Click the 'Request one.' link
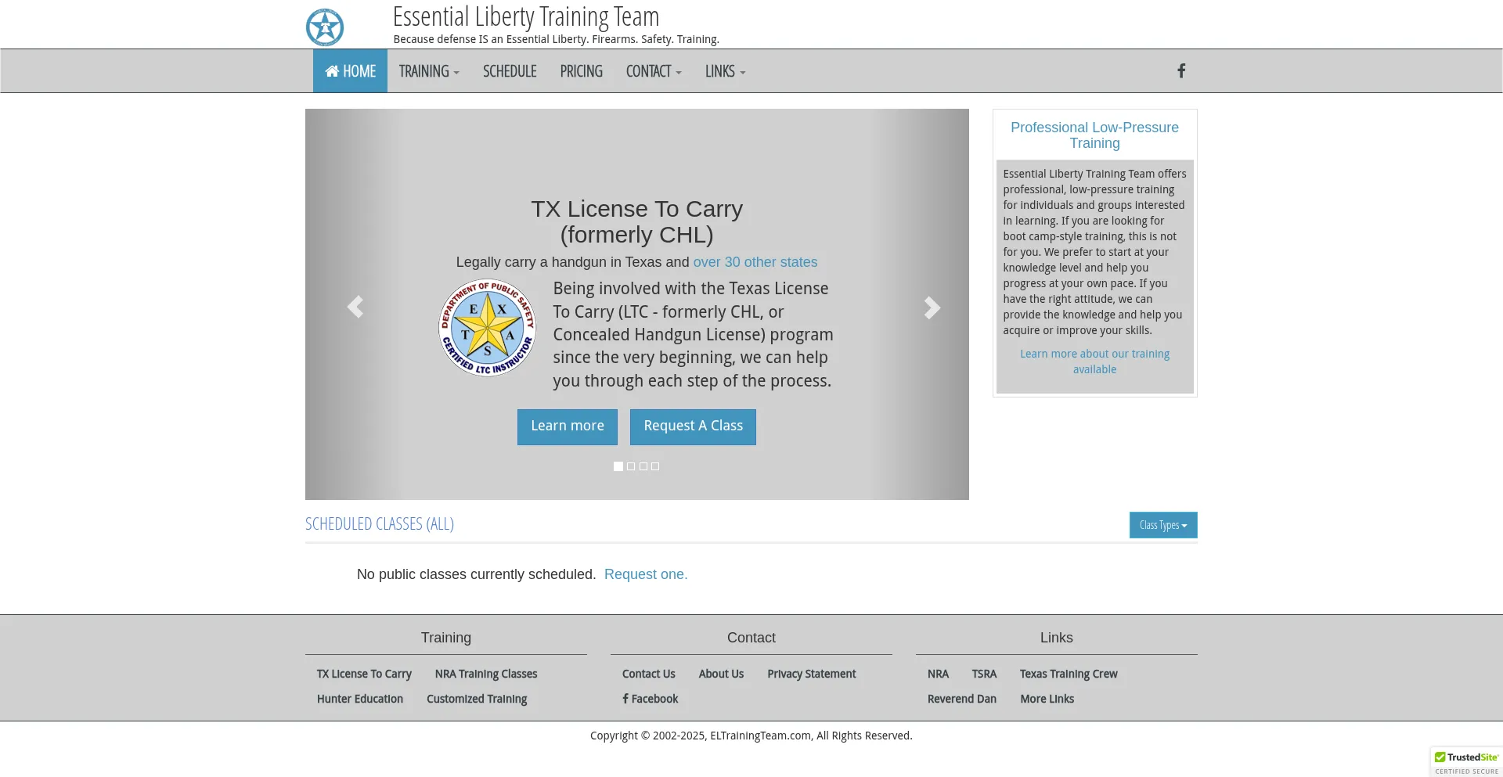The height and width of the screenshot is (777, 1503). pyautogui.click(x=646, y=574)
